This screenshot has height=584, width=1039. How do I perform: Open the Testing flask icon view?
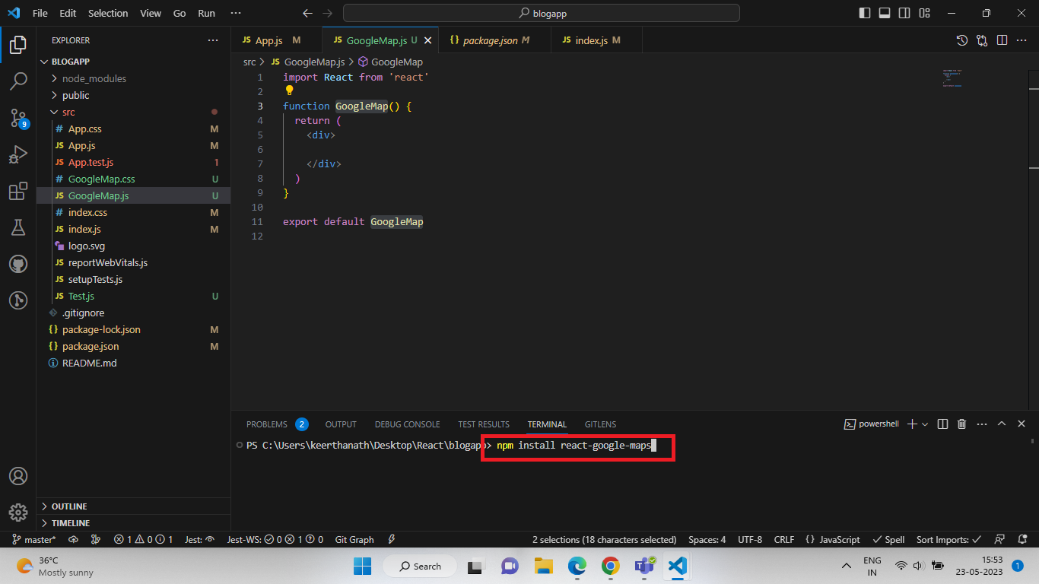[18, 227]
